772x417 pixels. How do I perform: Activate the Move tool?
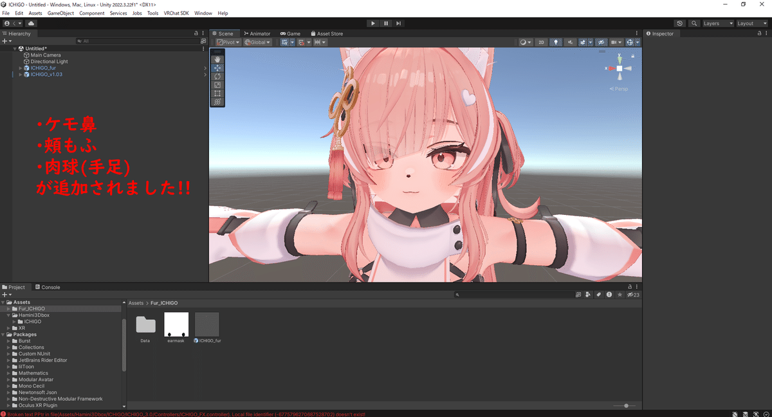(x=217, y=68)
